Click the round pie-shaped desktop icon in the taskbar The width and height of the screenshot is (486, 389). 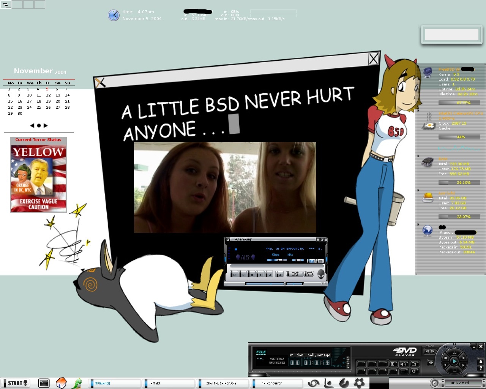(344, 383)
